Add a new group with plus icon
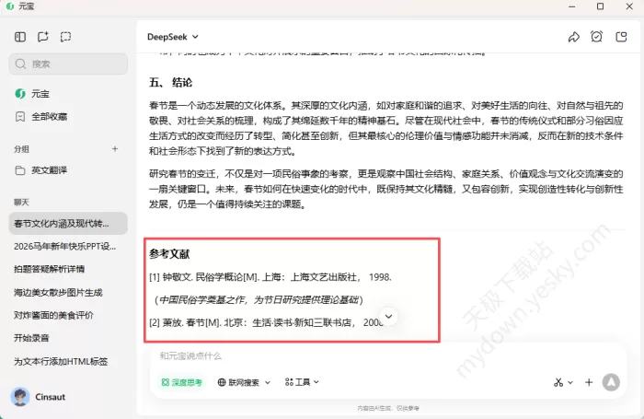Viewport: 644px width, 419px height. [115, 149]
